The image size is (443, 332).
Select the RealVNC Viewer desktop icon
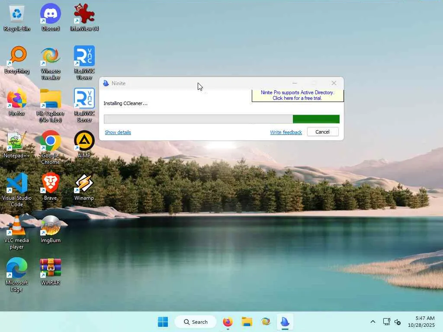coord(84,63)
